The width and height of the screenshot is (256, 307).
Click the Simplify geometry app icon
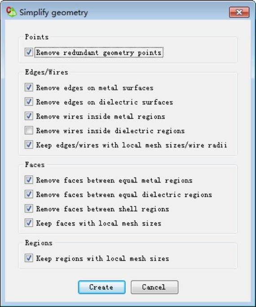pos(11,12)
